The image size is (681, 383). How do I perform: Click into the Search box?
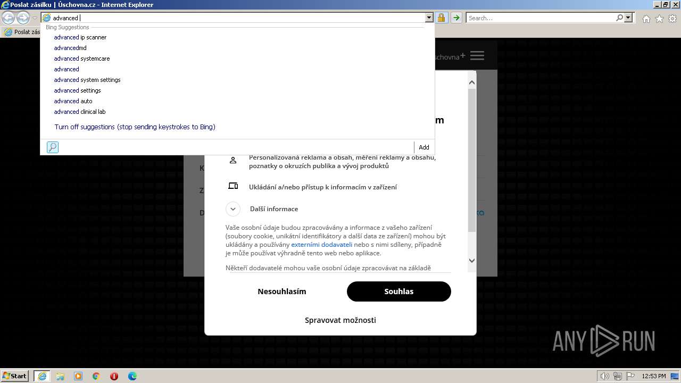[541, 18]
